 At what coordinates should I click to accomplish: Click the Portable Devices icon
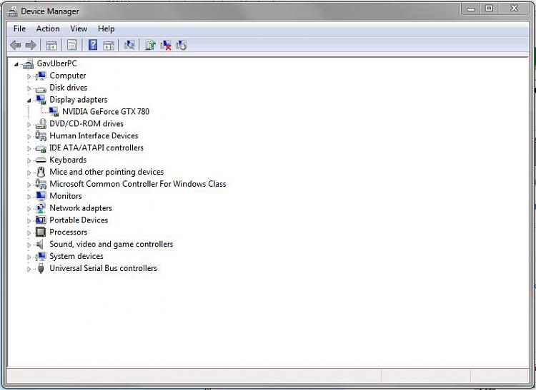pos(41,220)
